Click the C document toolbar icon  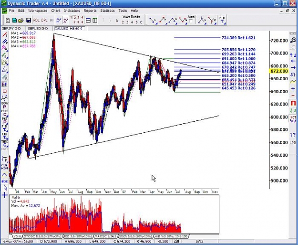(x=8, y=20)
